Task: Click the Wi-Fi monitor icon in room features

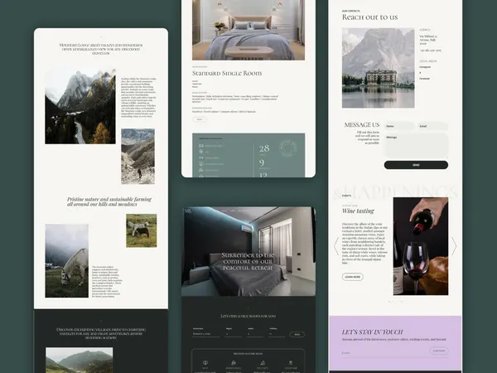Action: coord(205,363)
